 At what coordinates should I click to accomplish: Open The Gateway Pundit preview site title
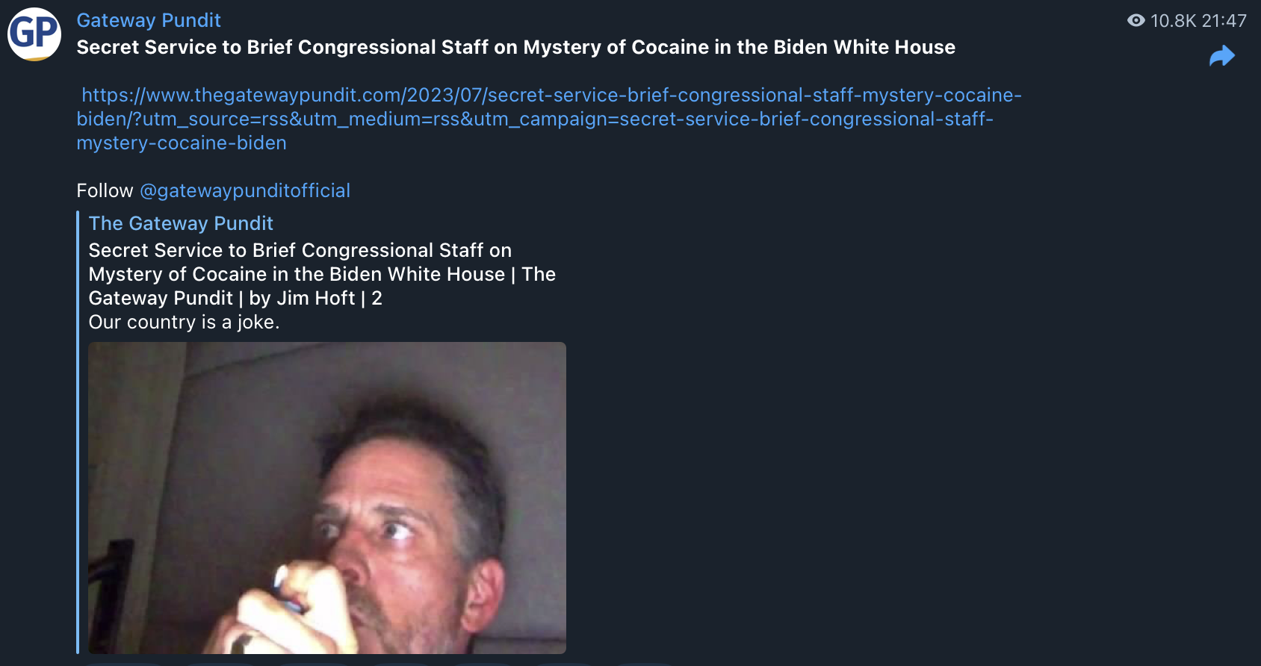(x=181, y=223)
